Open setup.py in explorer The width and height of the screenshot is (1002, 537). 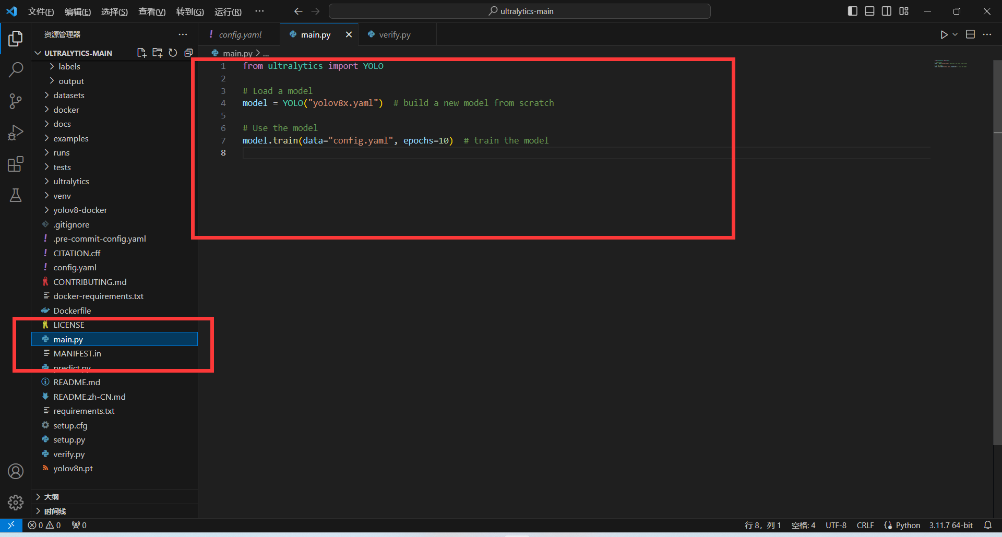(115, 439)
